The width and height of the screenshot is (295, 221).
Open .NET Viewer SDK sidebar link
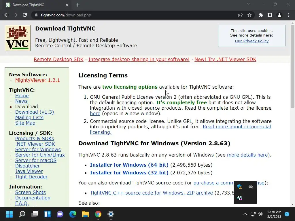pyautogui.click(x=35, y=144)
